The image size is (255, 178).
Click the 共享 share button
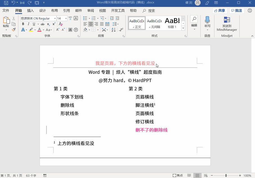click(220, 11)
